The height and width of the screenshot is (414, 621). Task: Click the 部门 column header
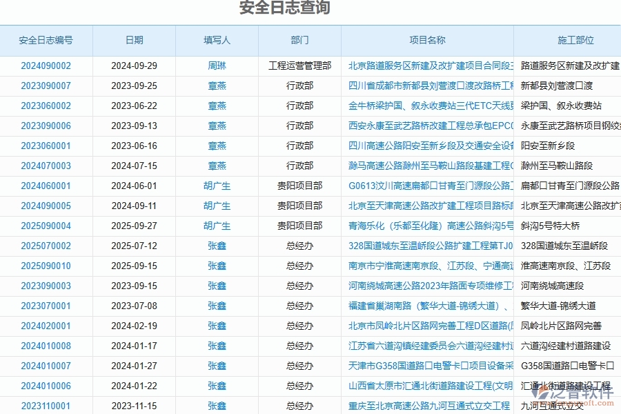pyautogui.click(x=300, y=41)
